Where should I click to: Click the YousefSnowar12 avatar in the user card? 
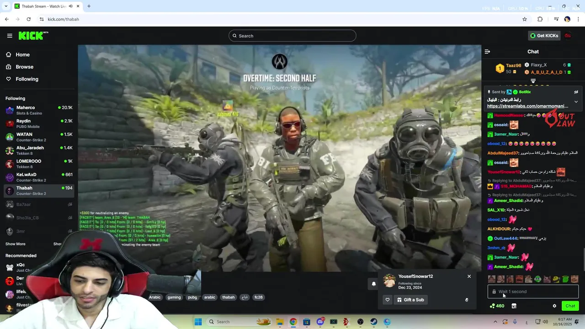pos(389,281)
